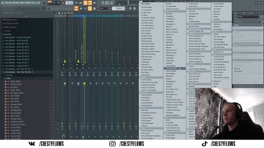The width and height of the screenshot is (264, 148).
Task: Expand chestyflows - Loop Kit Vol.1 folder
Action: [x=16, y=62]
